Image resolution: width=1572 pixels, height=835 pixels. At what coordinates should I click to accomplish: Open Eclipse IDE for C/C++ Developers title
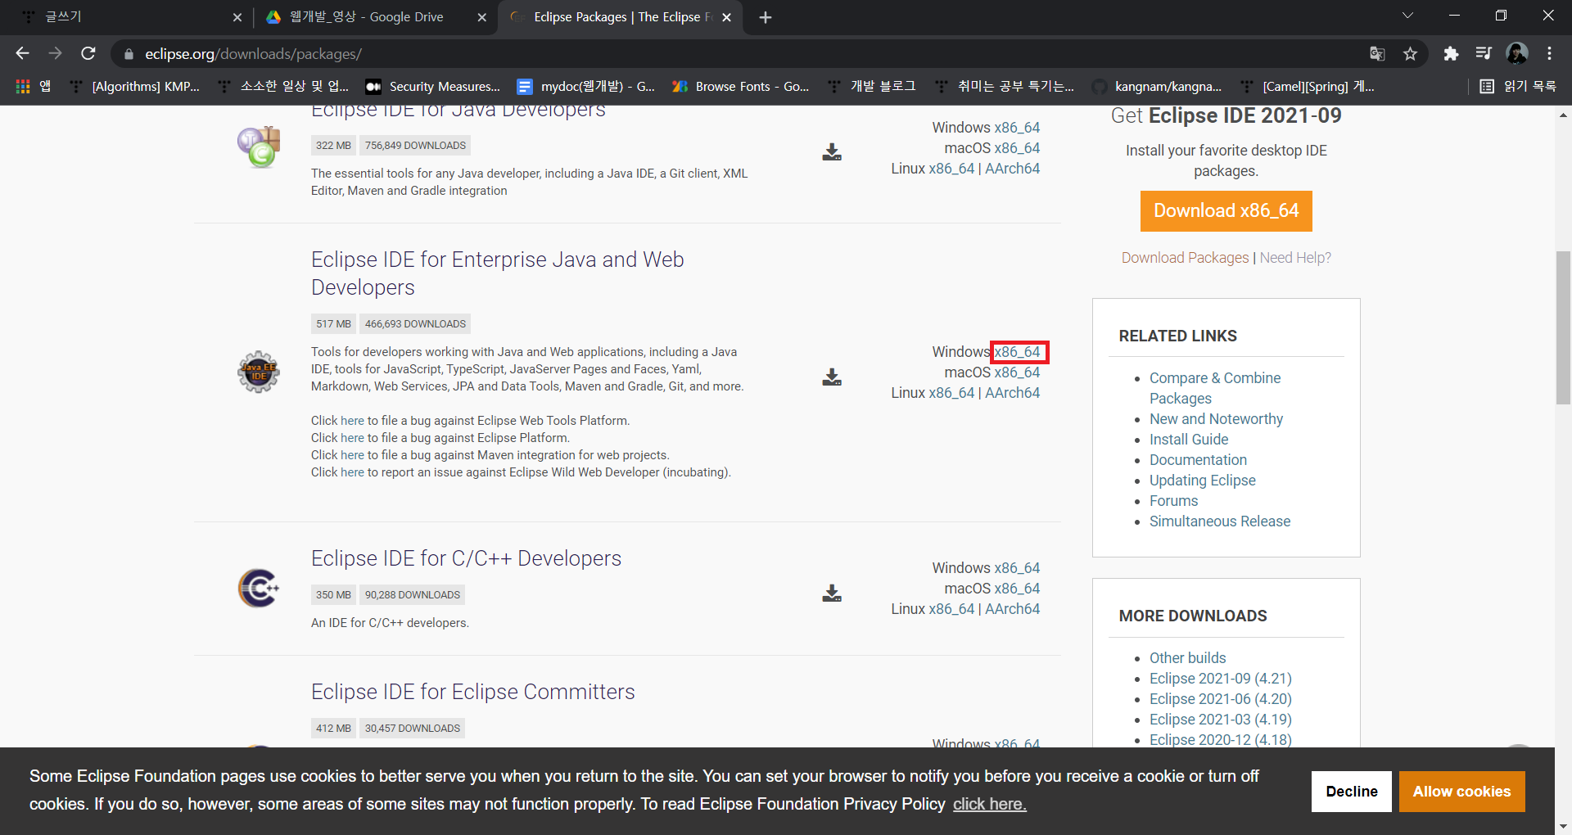click(x=466, y=558)
